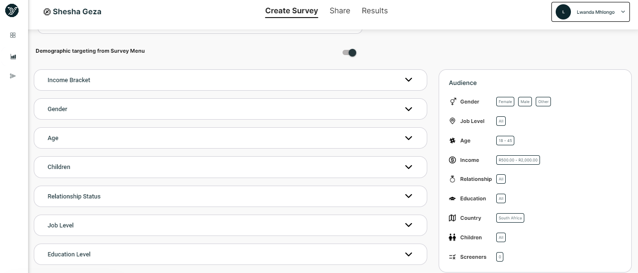Viewport: 638px width, 273px height.
Task: Click the Education All tag
Action: [501, 198]
